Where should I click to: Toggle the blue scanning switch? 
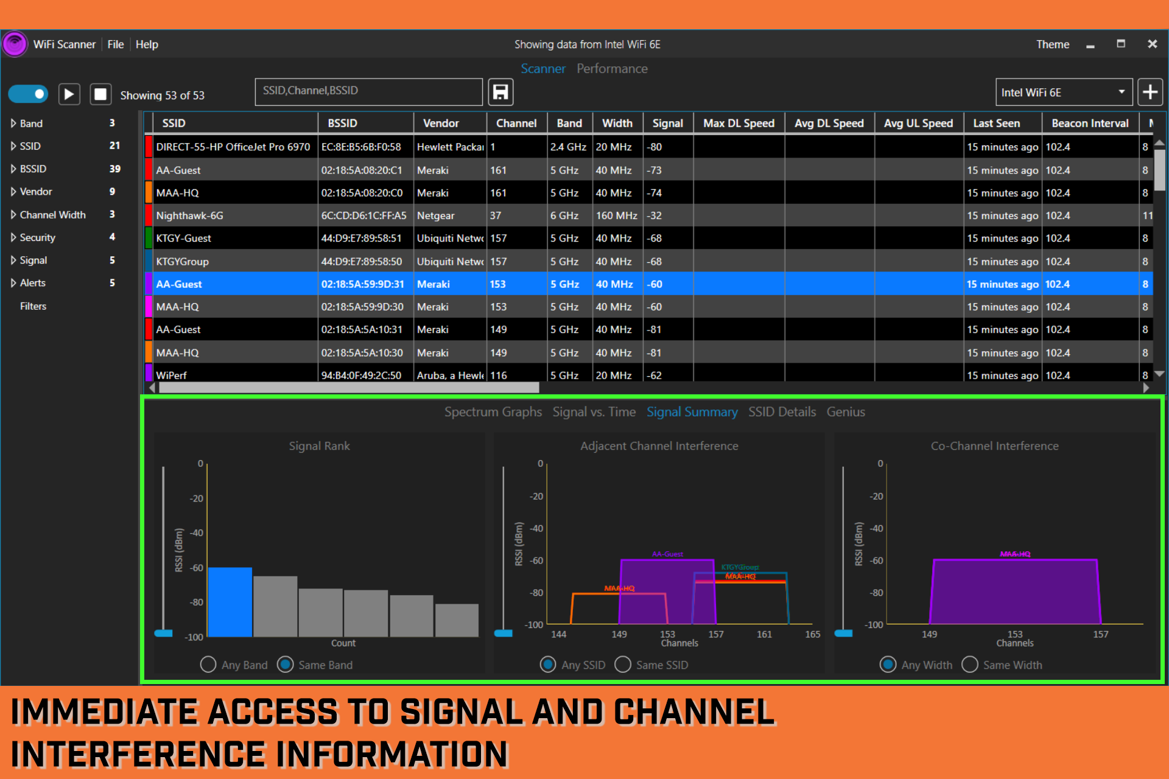29,94
